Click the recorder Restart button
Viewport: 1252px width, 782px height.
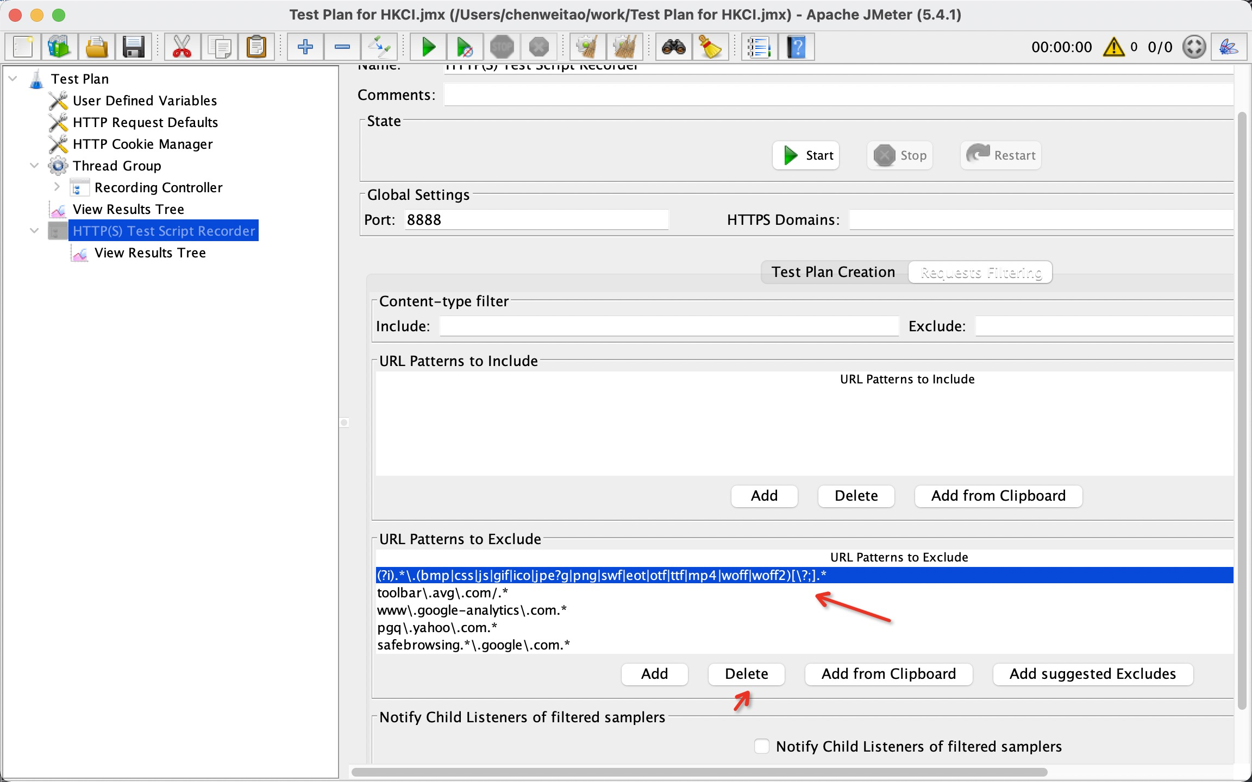[x=1001, y=155]
